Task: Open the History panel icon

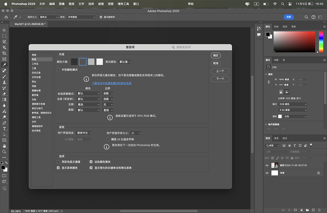Action: (259, 29)
